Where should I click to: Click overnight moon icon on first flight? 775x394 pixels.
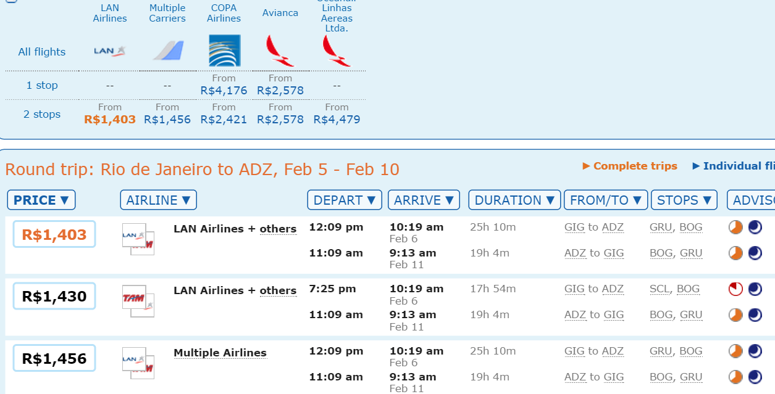point(755,228)
